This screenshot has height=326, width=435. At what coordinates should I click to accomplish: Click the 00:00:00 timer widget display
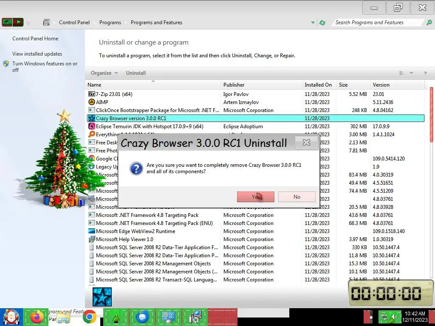coord(386,293)
